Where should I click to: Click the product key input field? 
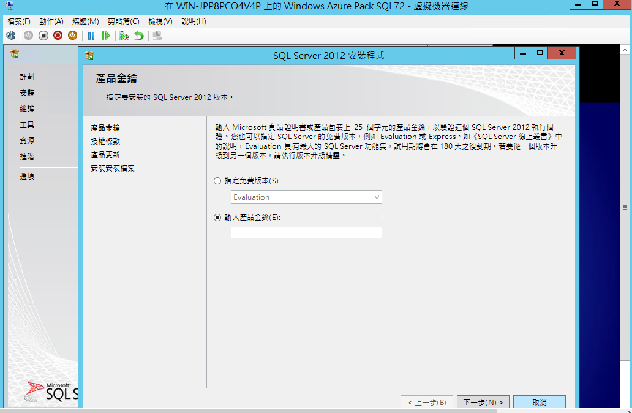[306, 232]
